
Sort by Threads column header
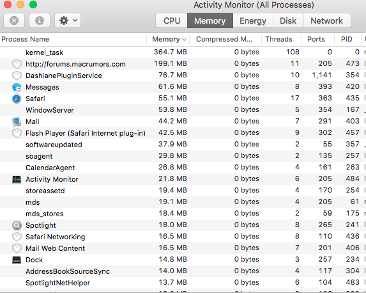click(278, 39)
